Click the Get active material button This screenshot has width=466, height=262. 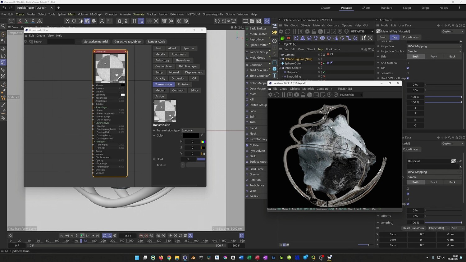(x=96, y=42)
